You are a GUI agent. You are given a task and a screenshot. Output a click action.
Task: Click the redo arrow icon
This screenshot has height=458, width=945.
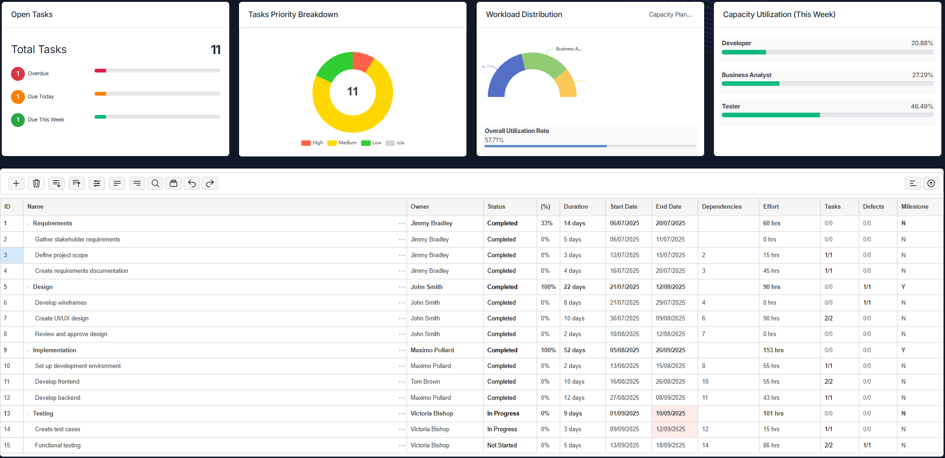[x=210, y=183]
